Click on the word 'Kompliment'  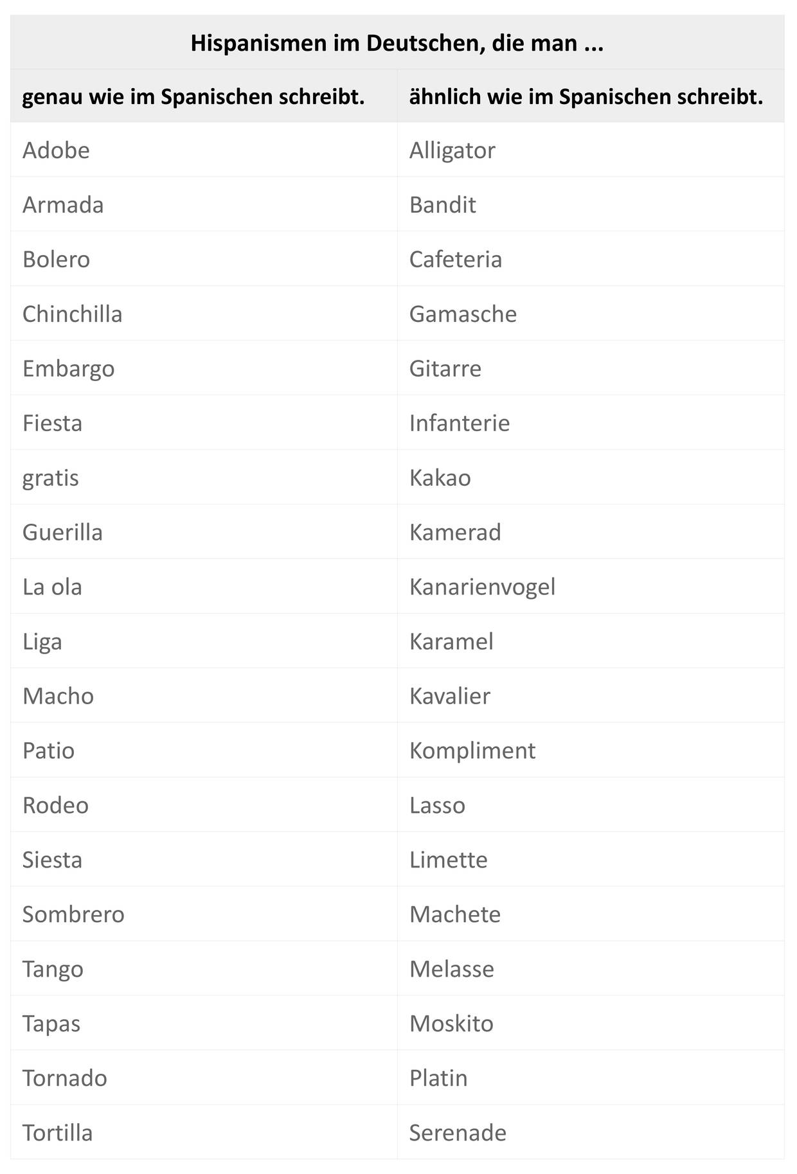coord(472,751)
